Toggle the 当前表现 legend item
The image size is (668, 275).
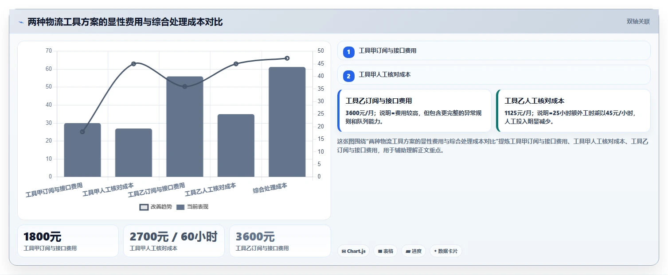[192, 207]
